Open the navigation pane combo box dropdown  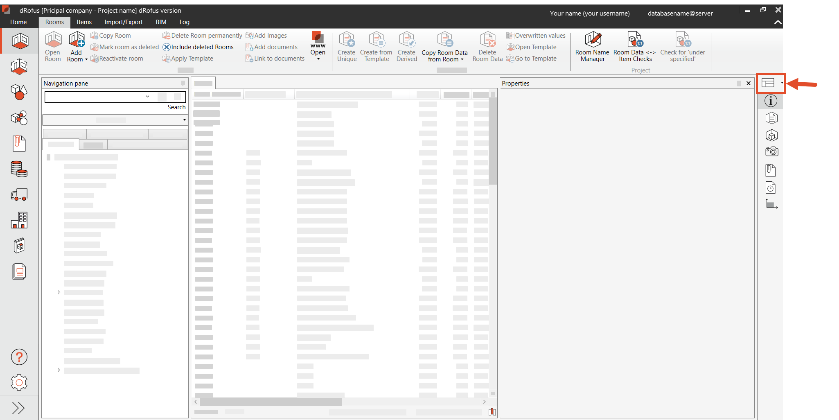tap(147, 97)
